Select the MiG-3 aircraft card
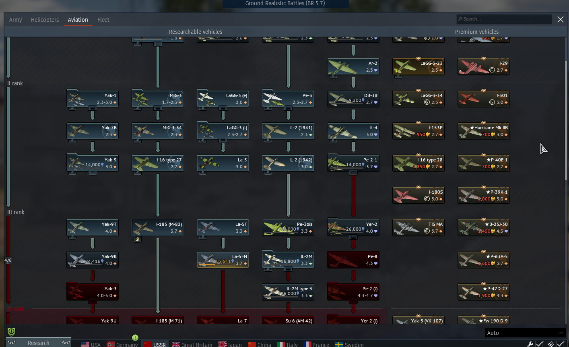Screen dimensions: 569x347 pyautogui.click(x=158, y=99)
